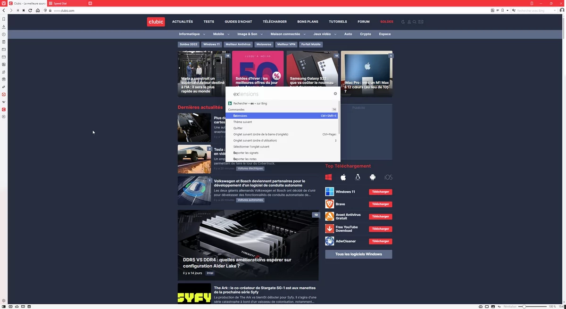Select Thème suivant command
566x309 pixels.
(282, 122)
